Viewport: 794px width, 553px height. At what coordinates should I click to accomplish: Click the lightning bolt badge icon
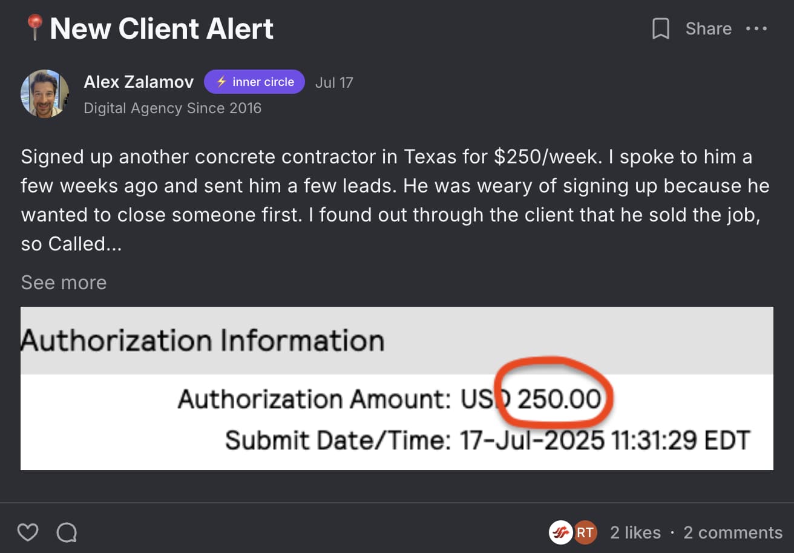point(221,82)
